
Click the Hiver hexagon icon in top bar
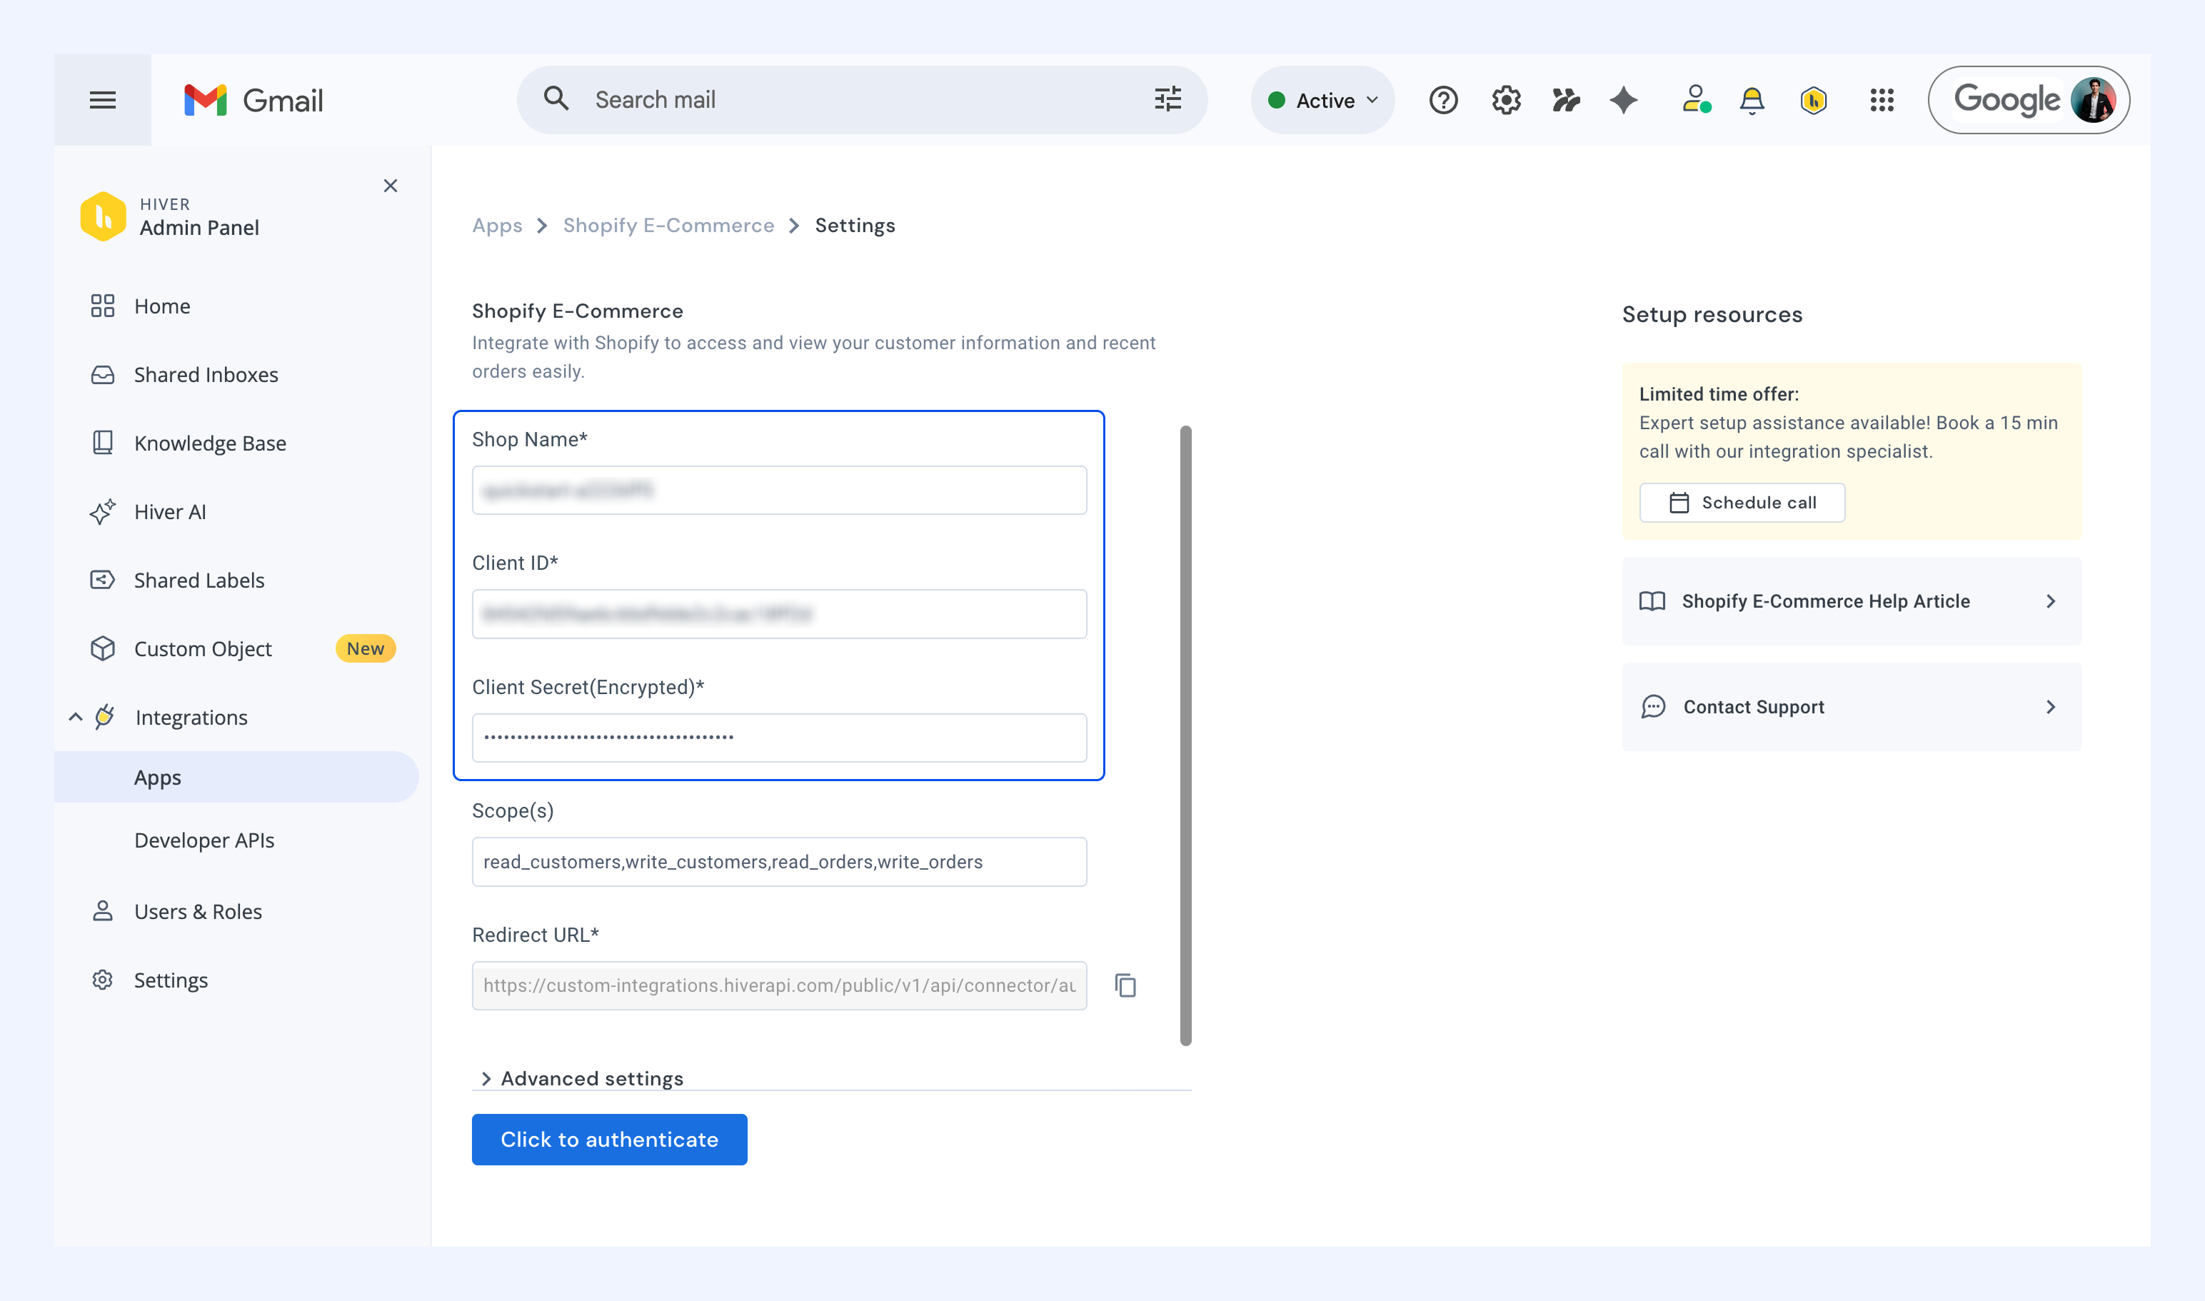[x=1813, y=100]
